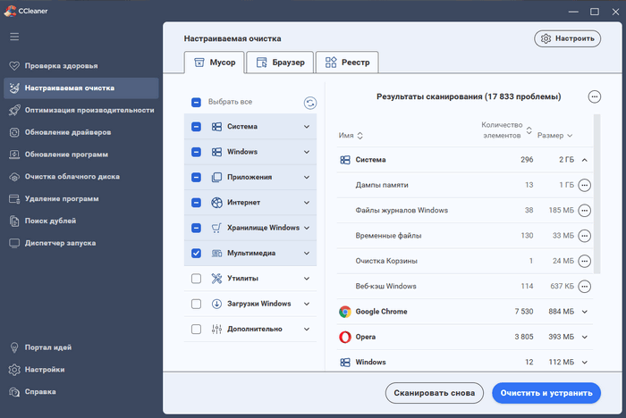Click the Очистить и устранить button

click(546, 393)
